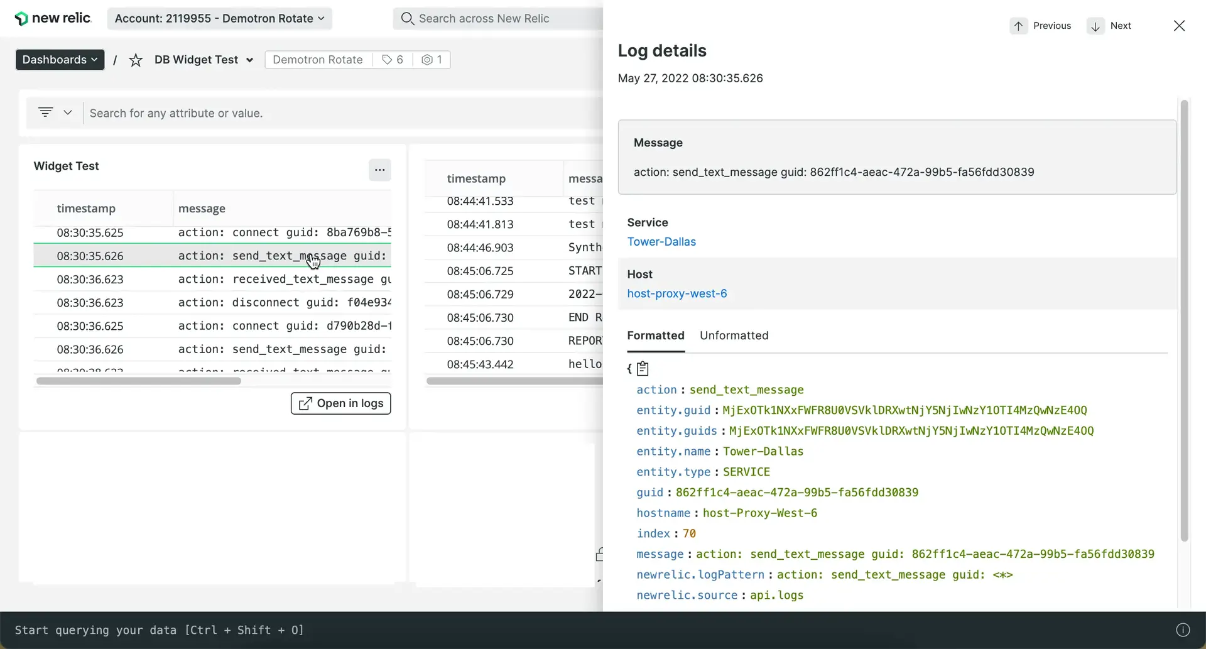Screen dimensions: 1206x649
Task: Favorite the dashboard with the star icon
Action: pyautogui.click(x=136, y=60)
